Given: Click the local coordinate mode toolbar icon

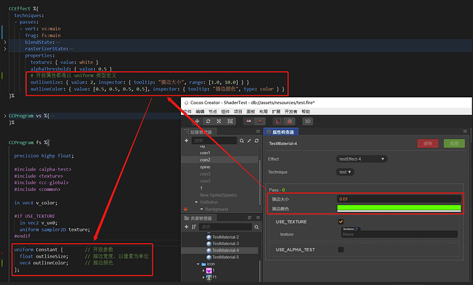Looking at the screenshot, I should (x=278, y=121).
